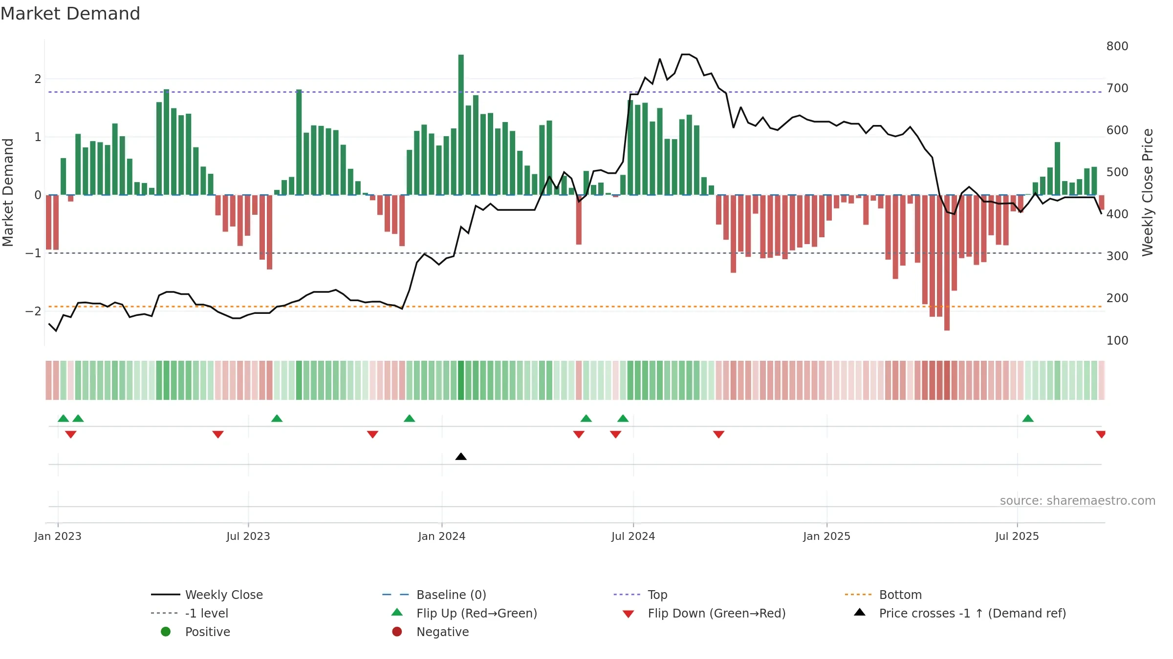
Task: Click the 800 price axis label
Action: (x=1117, y=46)
